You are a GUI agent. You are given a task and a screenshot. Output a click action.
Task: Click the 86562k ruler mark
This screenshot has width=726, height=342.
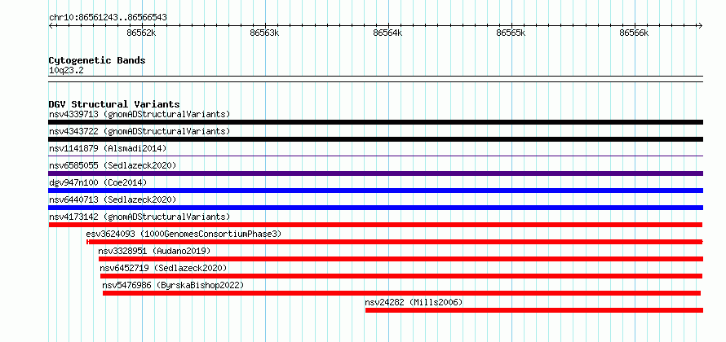click(x=141, y=33)
